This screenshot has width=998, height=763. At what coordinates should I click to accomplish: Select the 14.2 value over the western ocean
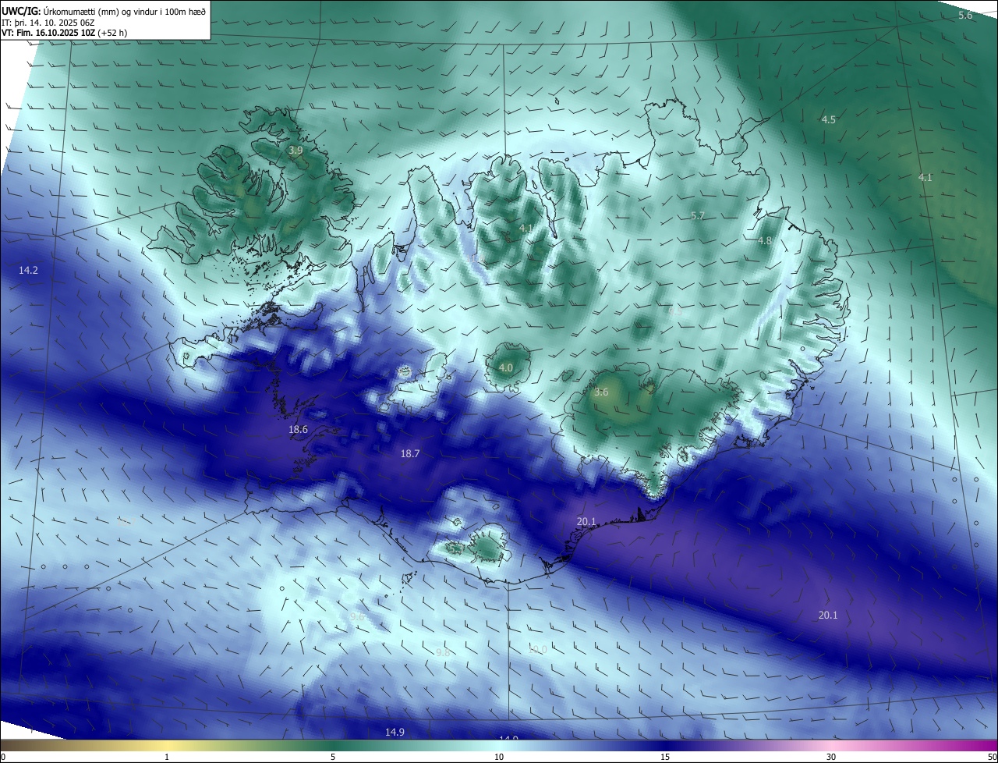point(28,270)
